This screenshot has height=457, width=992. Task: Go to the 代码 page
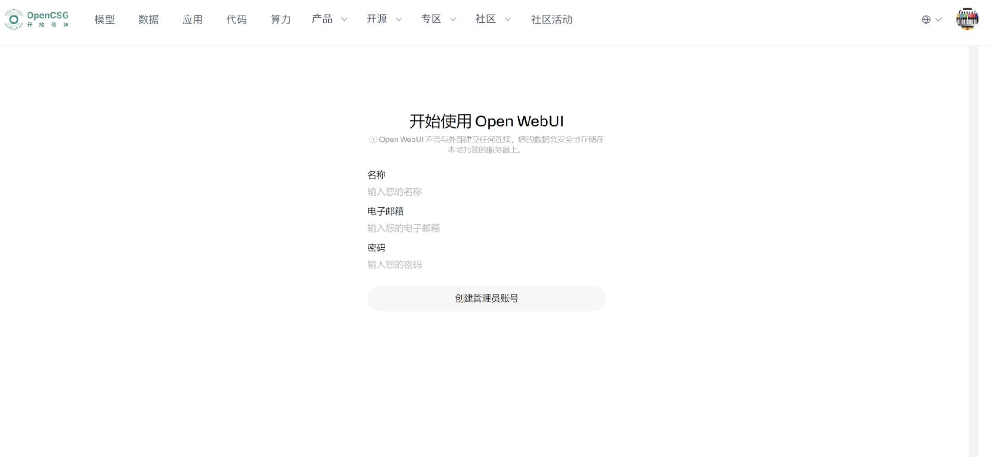pyautogui.click(x=237, y=19)
